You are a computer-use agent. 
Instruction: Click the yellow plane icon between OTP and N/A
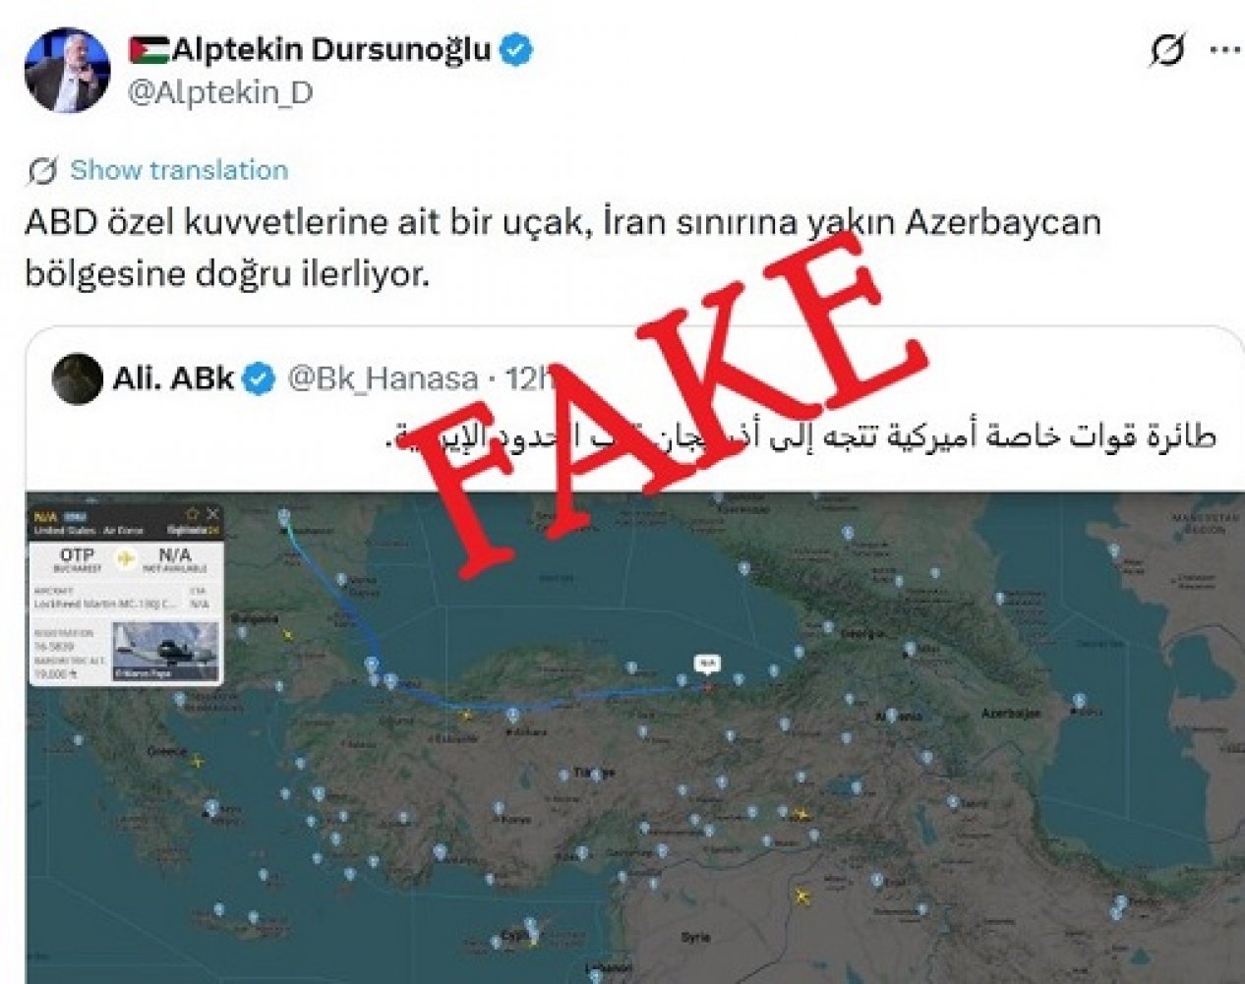coord(126,559)
